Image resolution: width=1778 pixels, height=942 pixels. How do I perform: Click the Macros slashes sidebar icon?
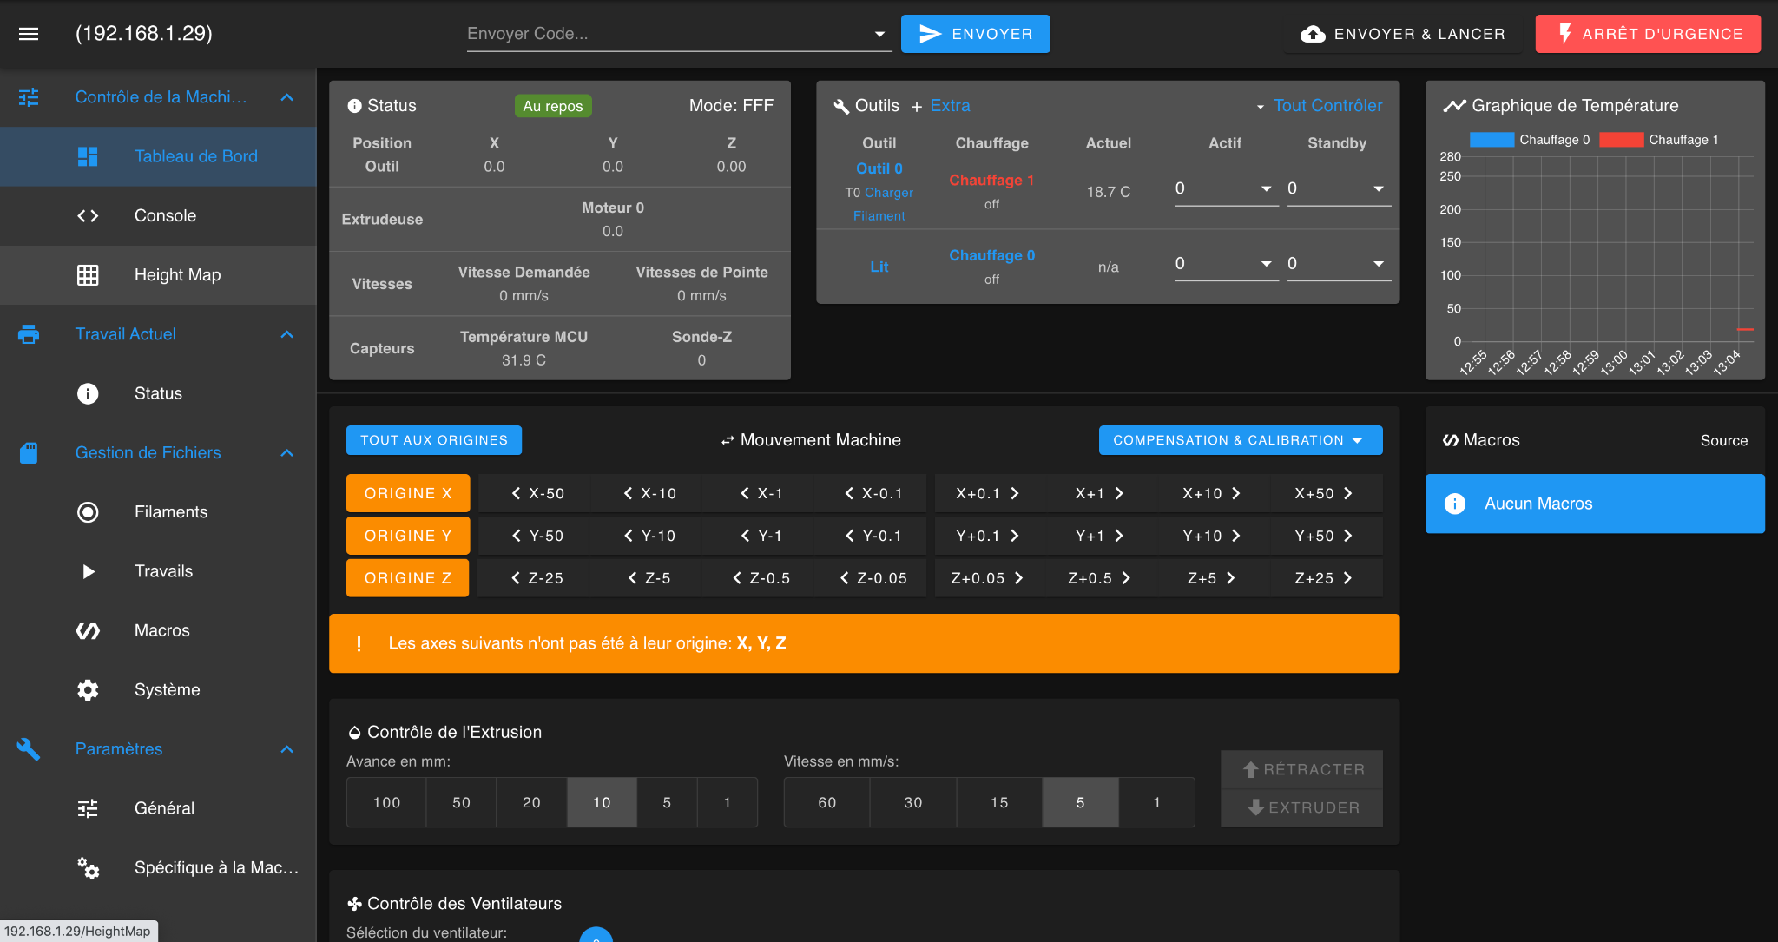88,631
